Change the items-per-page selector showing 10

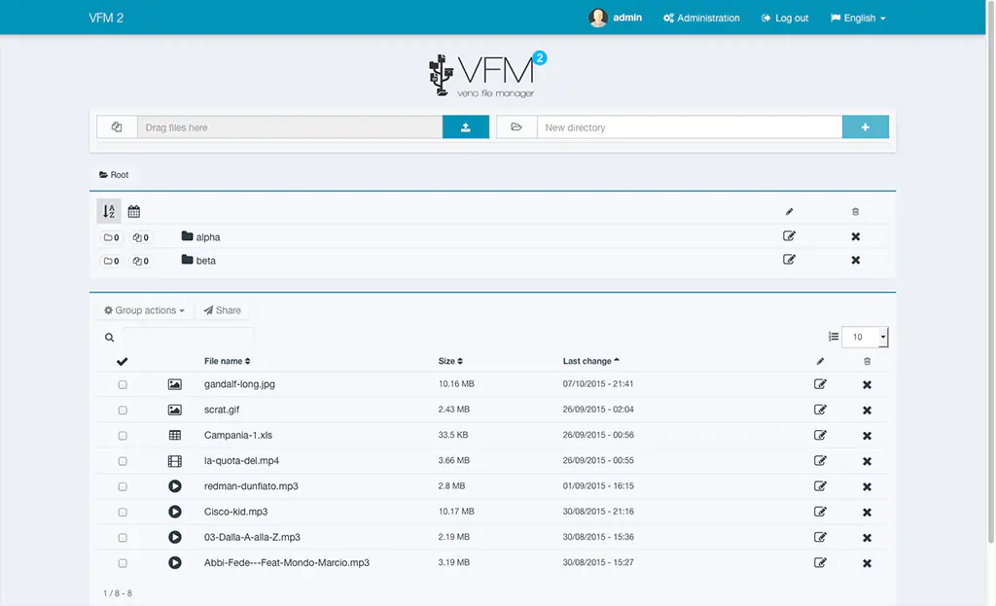(x=865, y=337)
